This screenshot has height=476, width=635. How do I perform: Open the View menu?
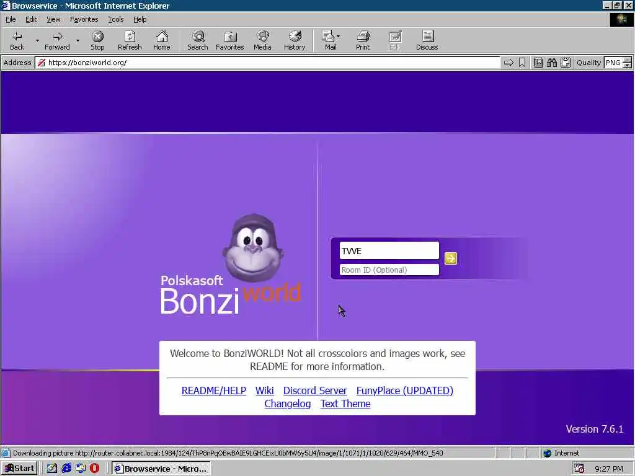coord(53,19)
